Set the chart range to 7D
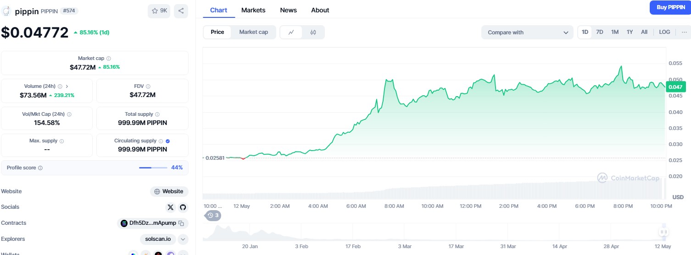 coord(599,32)
